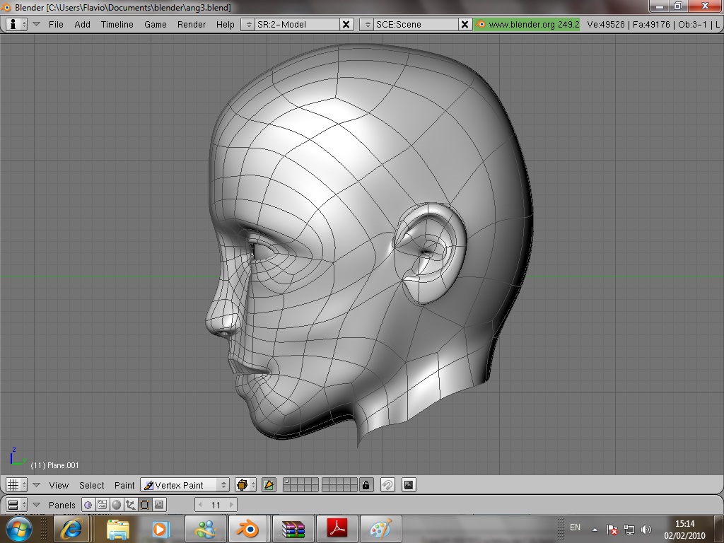Screen dimensions: 724x543
Task: Open the Vertex Paint mode dropdown
Action: [x=185, y=485]
